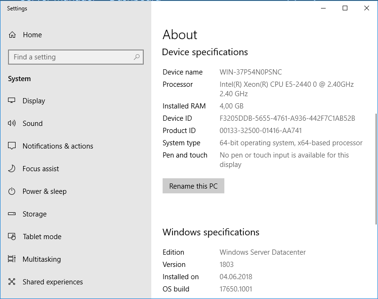
Task: Click the Display monitor icon
Action: (x=12, y=100)
